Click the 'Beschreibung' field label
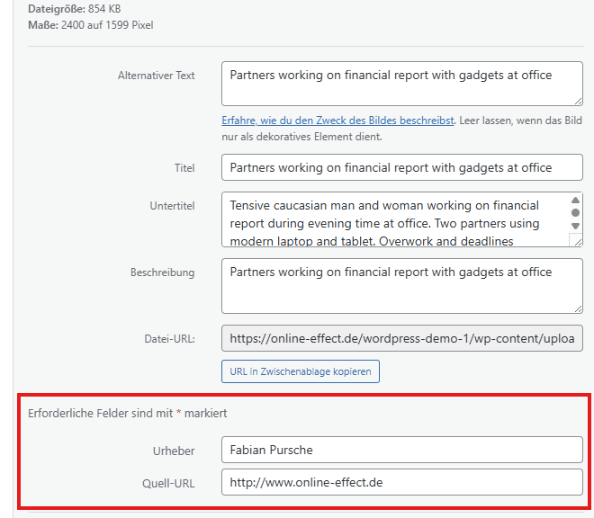The width and height of the screenshot is (594, 518). [x=162, y=272]
